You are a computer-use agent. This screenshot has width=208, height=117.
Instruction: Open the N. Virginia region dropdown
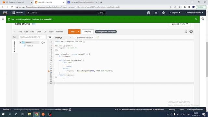(x=175, y=13)
